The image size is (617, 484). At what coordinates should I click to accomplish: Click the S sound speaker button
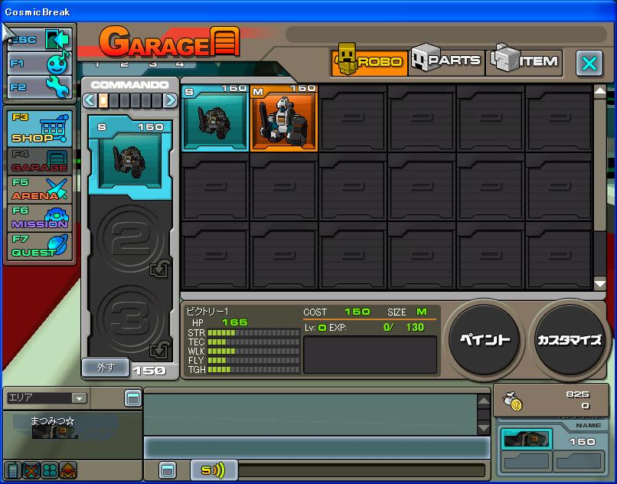click(x=214, y=469)
